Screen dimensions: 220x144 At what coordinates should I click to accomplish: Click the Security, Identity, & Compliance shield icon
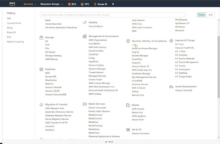click(x=128, y=41)
